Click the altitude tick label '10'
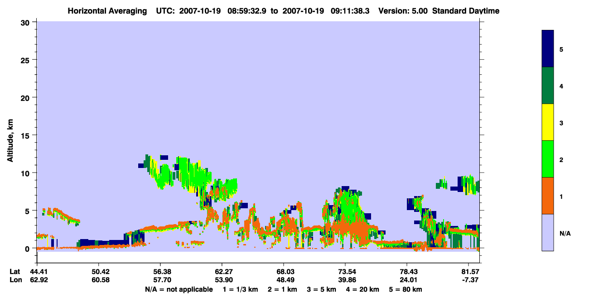This screenshot has height=302, width=589. tap(26, 173)
